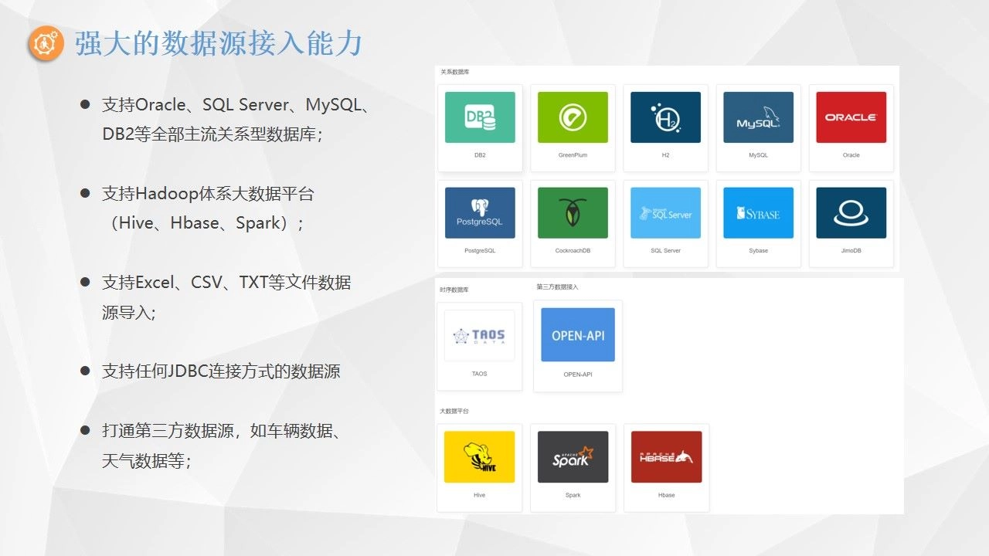Select the 大数据平台 section label
This screenshot has width=989, height=556.
[454, 411]
